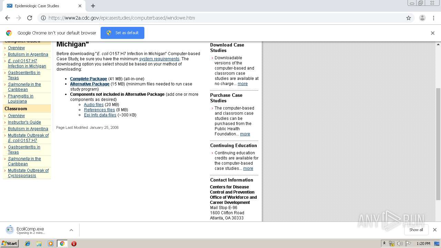Open the system requirements link

159,59
